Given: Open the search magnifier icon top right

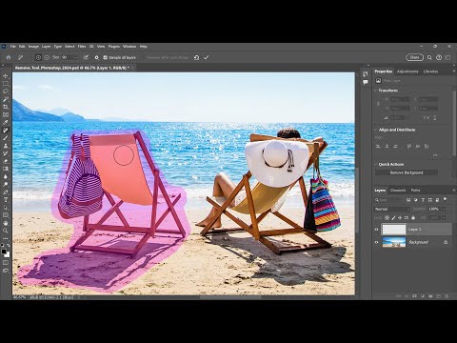Looking at the screenshot, I should click(x=429, y=57).
